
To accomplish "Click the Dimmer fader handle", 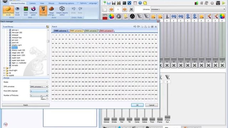I will point(107,119).
